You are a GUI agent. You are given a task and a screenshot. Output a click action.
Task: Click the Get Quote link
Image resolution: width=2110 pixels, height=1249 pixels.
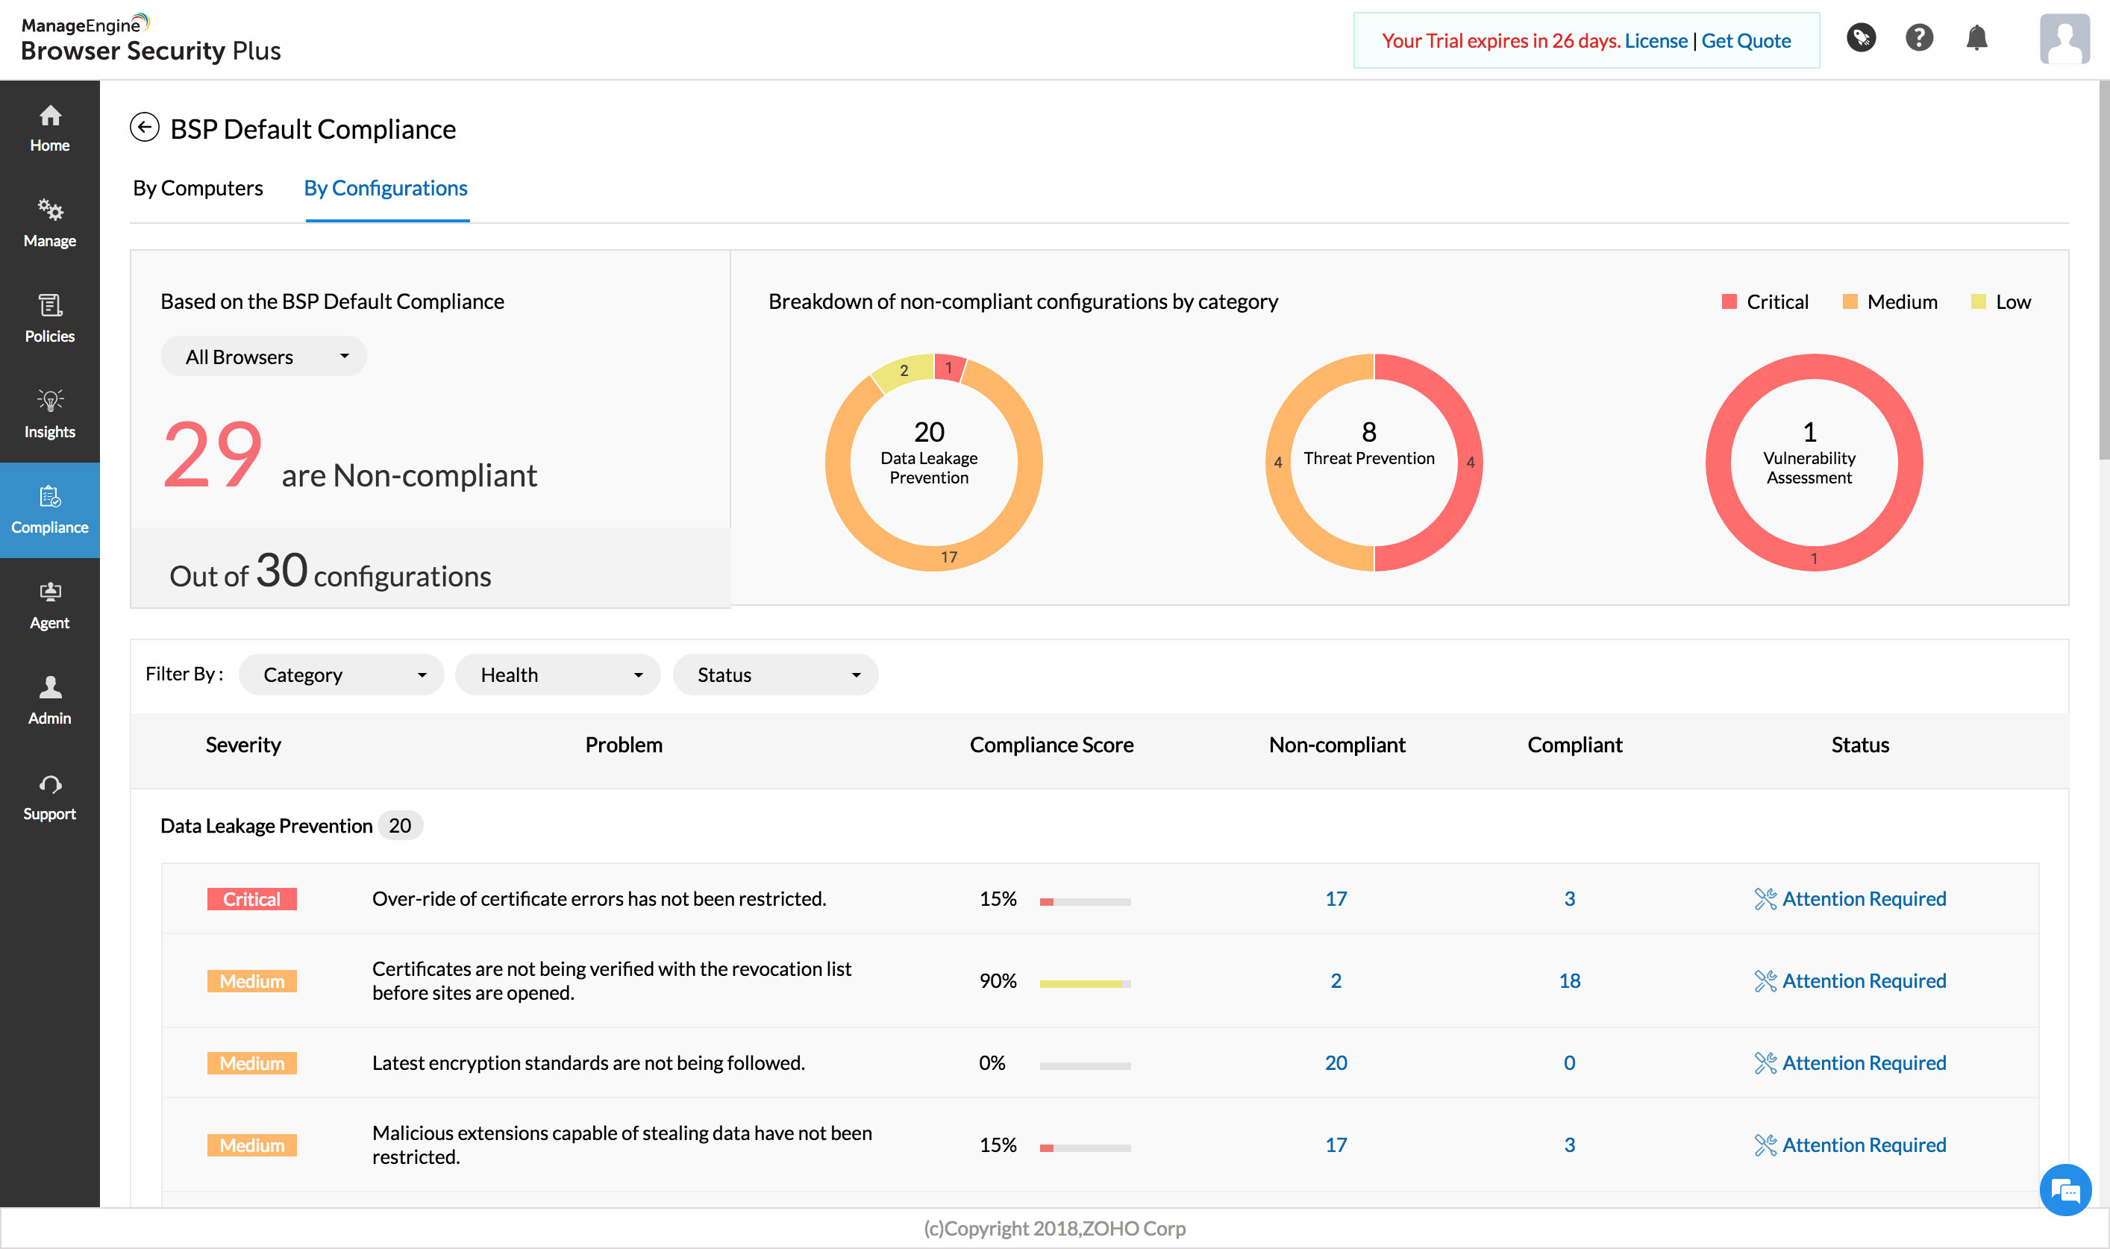click(x=1746, y=40)
